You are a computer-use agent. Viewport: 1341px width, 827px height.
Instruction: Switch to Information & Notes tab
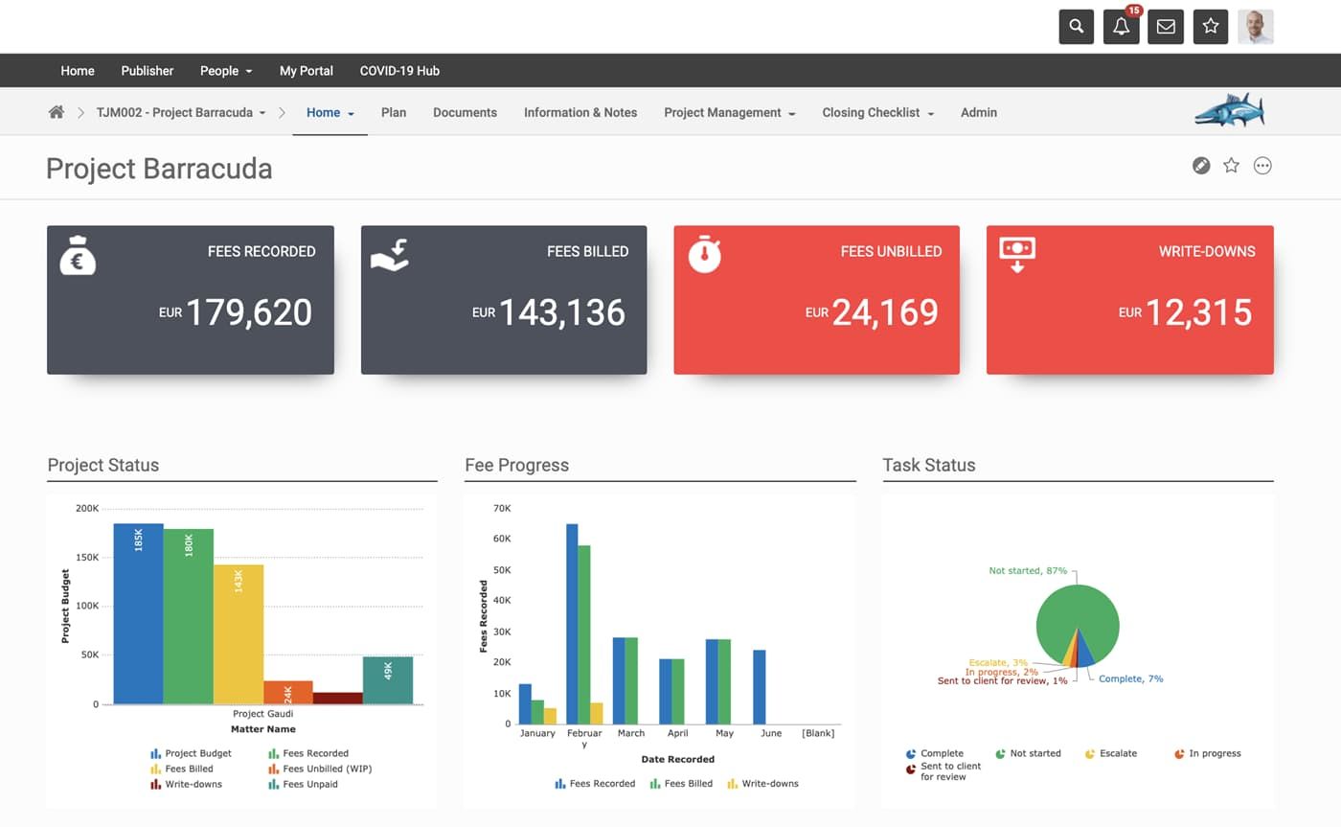click(580, 112)
